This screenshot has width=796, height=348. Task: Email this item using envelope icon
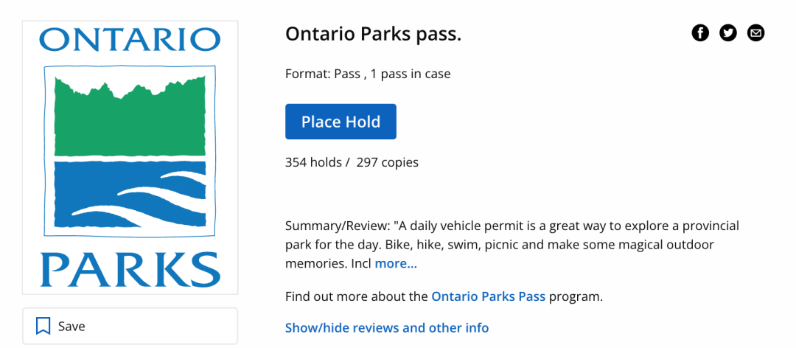pos(756,33)
